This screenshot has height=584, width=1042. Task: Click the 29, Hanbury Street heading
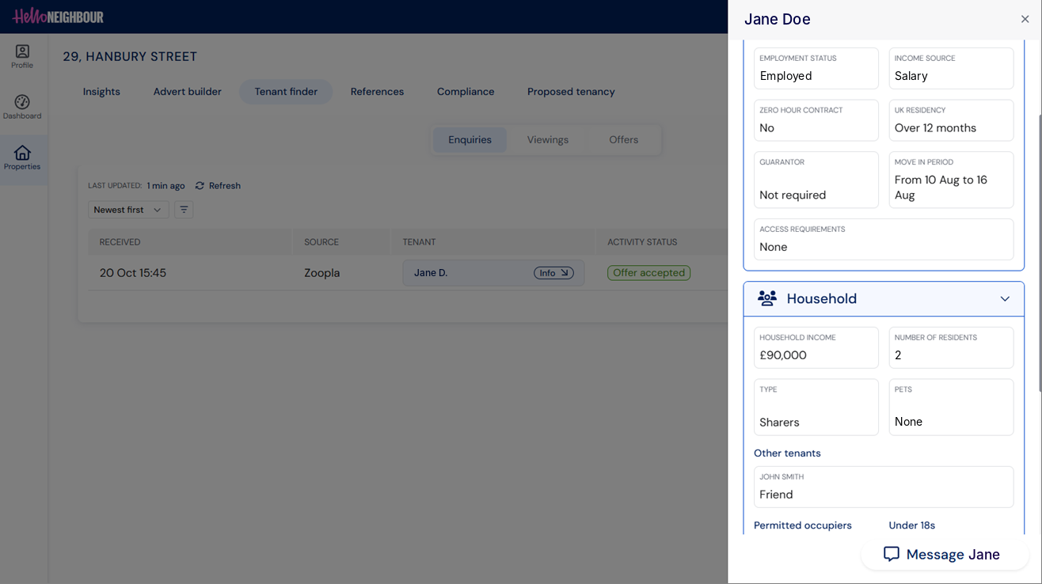coord(130,57)
